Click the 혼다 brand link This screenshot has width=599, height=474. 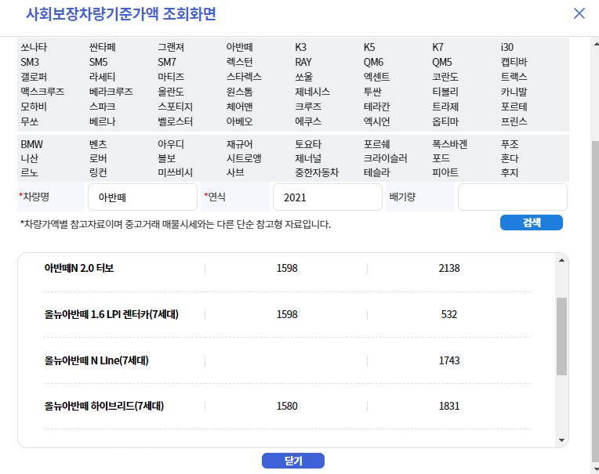pos(510,158)
